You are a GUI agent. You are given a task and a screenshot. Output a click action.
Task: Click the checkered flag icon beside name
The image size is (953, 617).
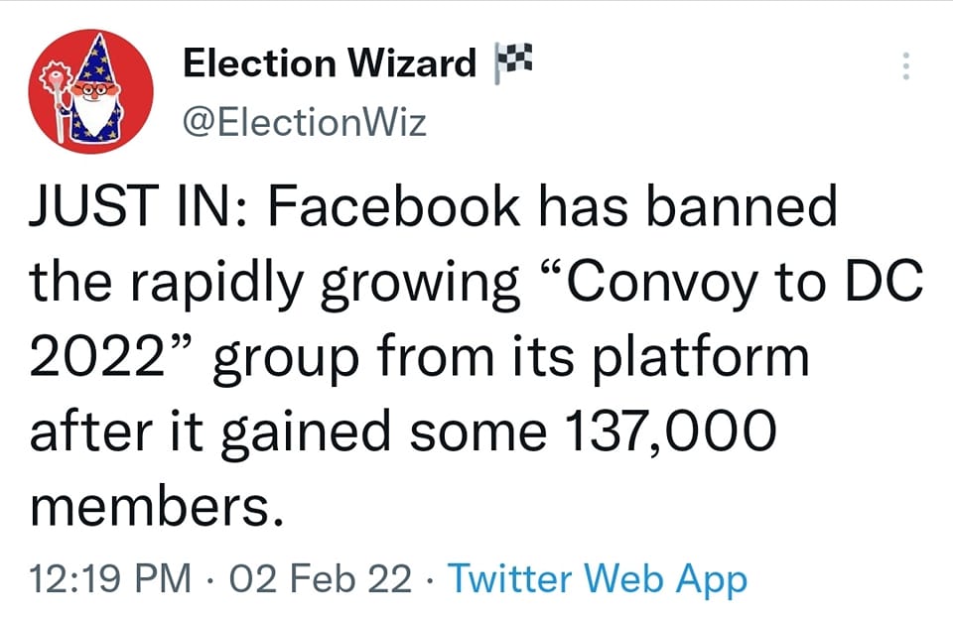(506, 62)
